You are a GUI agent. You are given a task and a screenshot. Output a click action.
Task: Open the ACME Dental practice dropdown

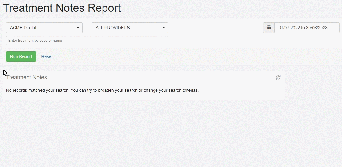click(x=44, y=28)
